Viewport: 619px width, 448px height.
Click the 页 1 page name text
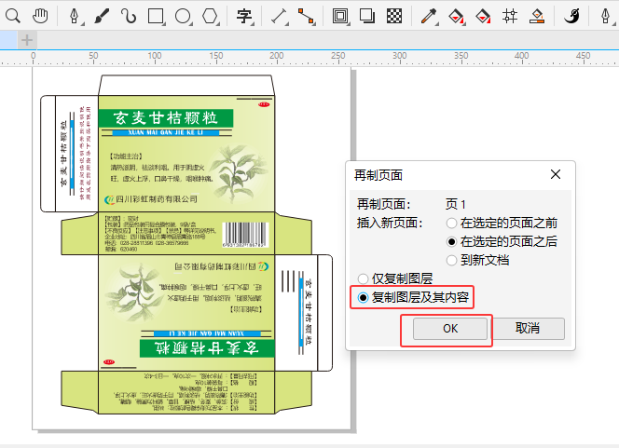(x=456, y=204)
